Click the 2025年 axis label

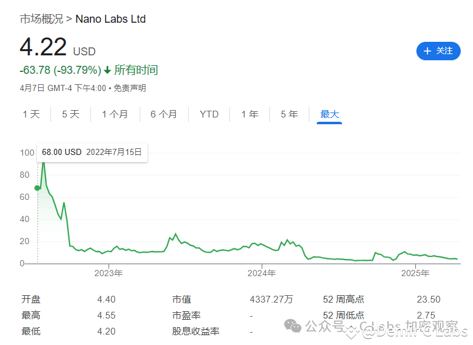[x=415, y=273]
